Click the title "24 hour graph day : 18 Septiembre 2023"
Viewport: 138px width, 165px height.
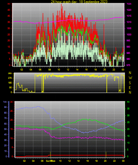pos(79,1)
